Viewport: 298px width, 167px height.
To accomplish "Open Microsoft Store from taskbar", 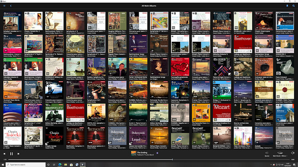I will coord(71,165).
